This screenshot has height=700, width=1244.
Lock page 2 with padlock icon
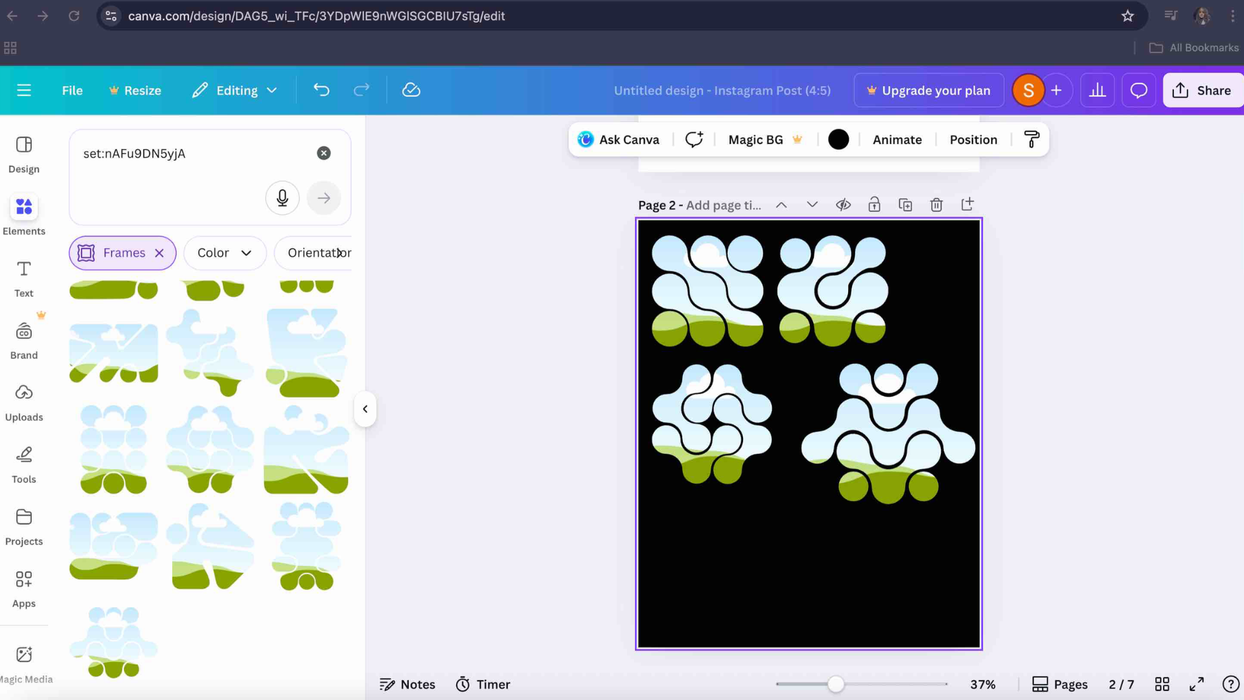pyautogui.click(x=874, y=205)
